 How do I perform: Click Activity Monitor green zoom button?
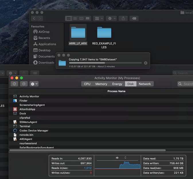click(x=22, y=78)
